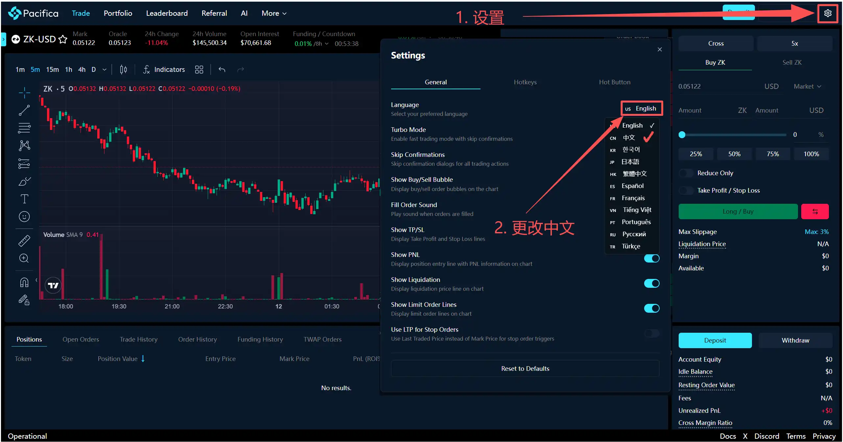
Task: Open the Trade History tab
Action: click(138, 339)
